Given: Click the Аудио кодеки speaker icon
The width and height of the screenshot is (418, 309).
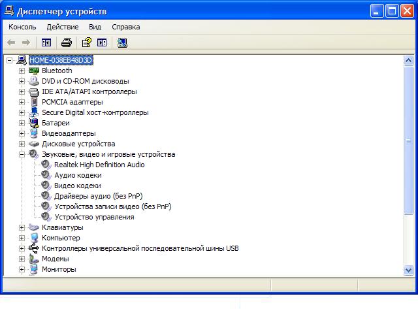Looking at the screenshot, I should click(x=46, y=175).
